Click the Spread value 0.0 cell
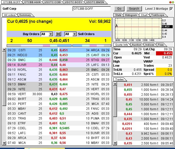Image resolution: width=175 pixels, height=149 pixels. pyautogui.click(x=164, y=70)
